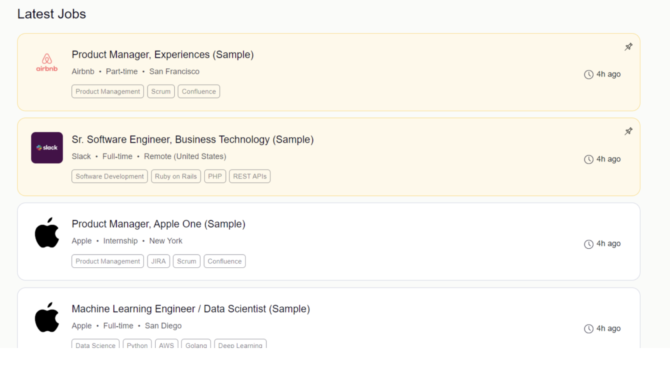
Task: Open Product Manager, Experiences job title
Action: point(163,55)
